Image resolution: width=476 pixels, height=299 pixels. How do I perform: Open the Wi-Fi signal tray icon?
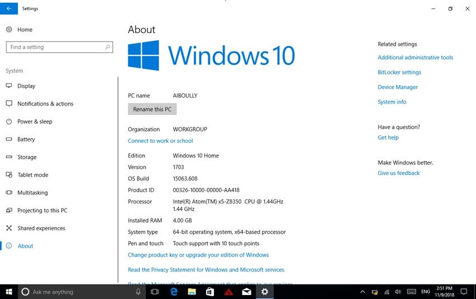click(386, 292)
